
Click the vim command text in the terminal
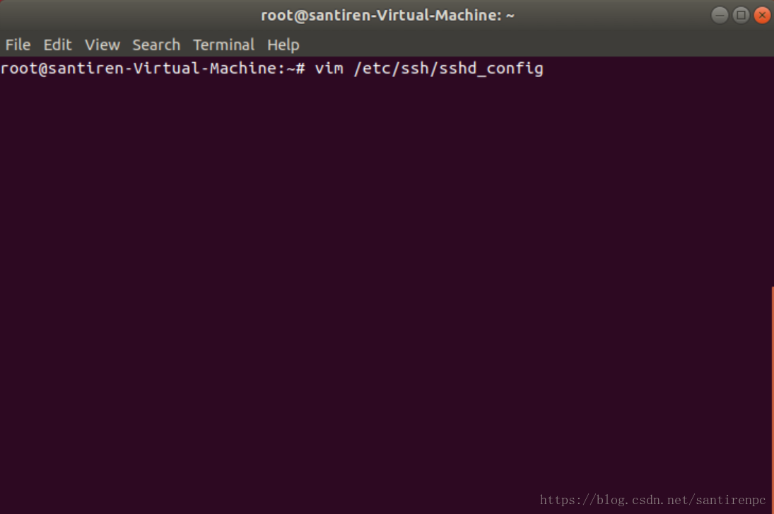point(329,68)
